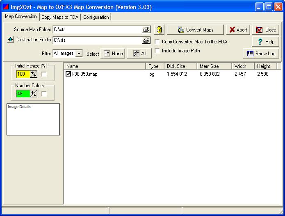The width and height of the screenshot is (285, 216).
Task: Browse for the Destination Folder
Action: point(146,40)
